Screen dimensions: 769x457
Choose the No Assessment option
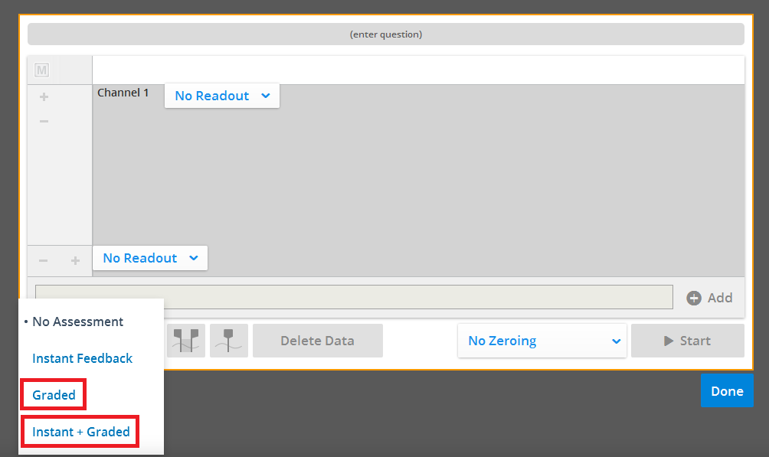[x=77, y=322]
